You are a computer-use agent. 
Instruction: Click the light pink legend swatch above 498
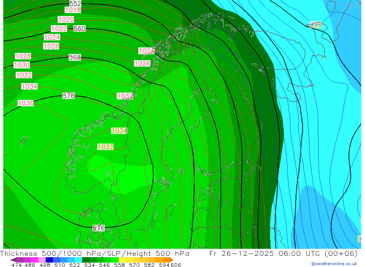42,260
